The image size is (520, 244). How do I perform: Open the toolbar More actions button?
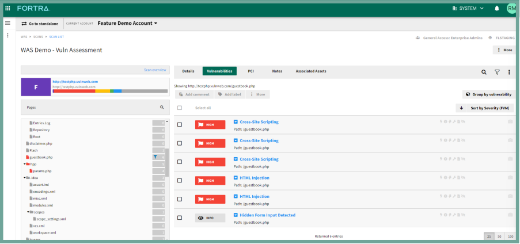pyautogui.click(x=258, y=94)
